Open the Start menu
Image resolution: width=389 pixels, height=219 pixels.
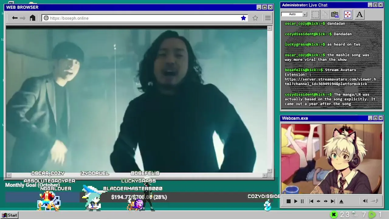tap(9, 215)
